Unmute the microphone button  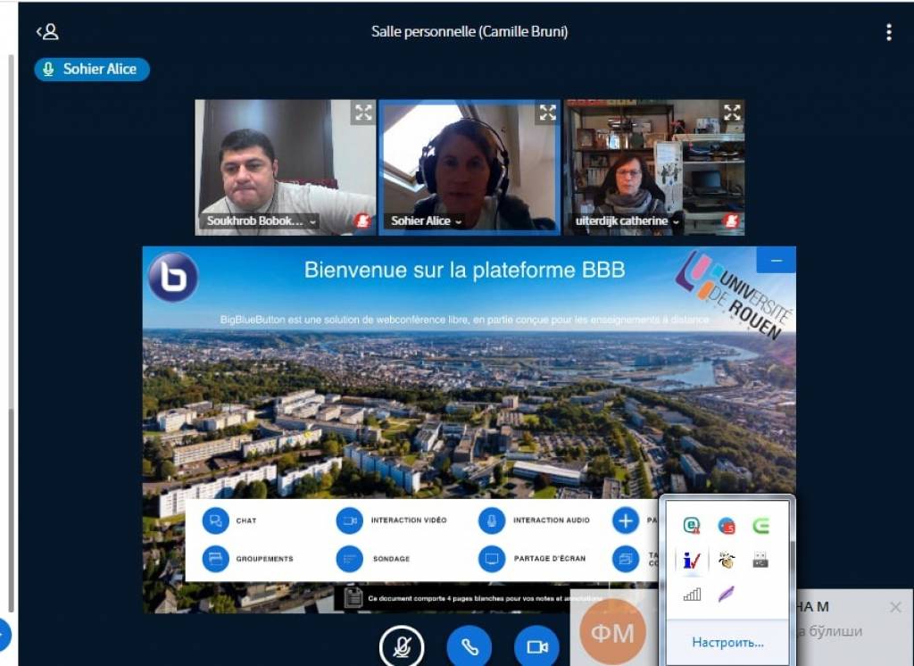click(402, 646)
